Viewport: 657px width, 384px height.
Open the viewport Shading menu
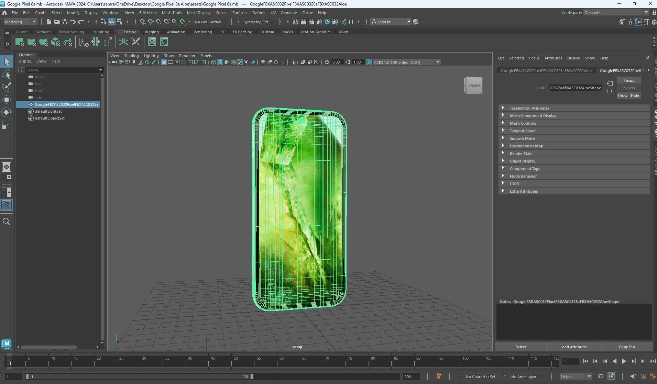pos(131,56)
